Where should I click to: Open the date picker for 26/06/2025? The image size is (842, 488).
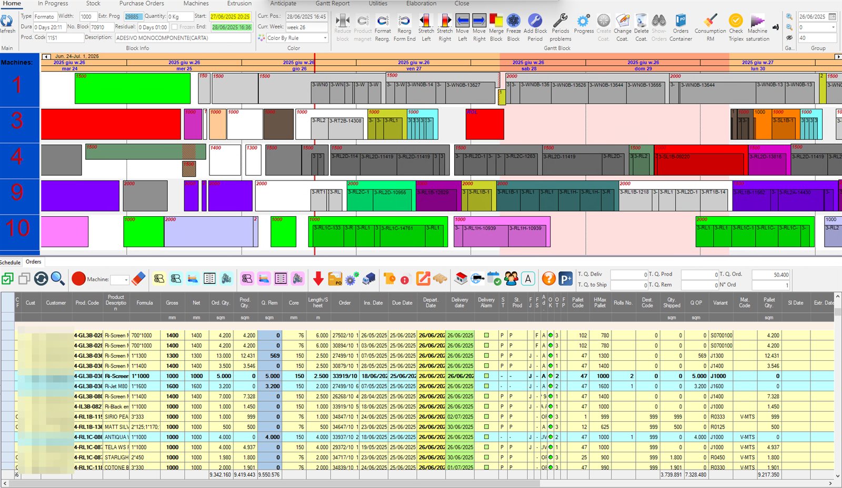832,16
